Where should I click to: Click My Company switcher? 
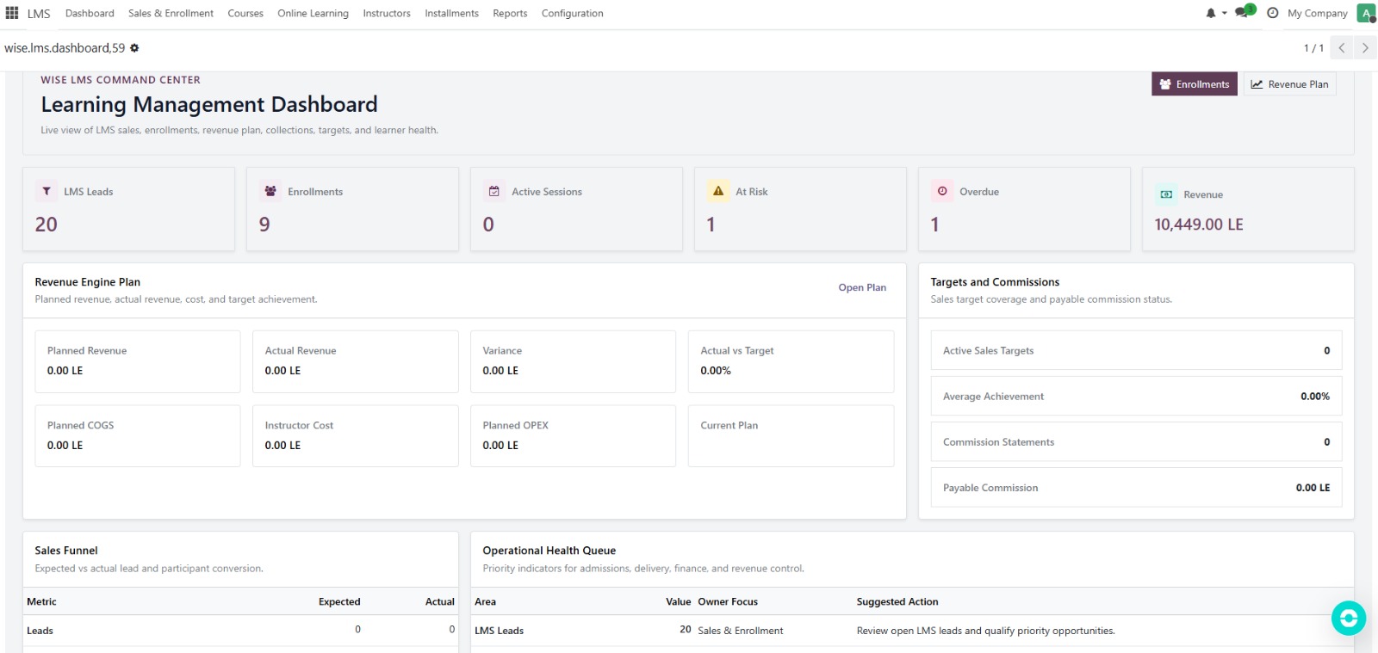1317,13
